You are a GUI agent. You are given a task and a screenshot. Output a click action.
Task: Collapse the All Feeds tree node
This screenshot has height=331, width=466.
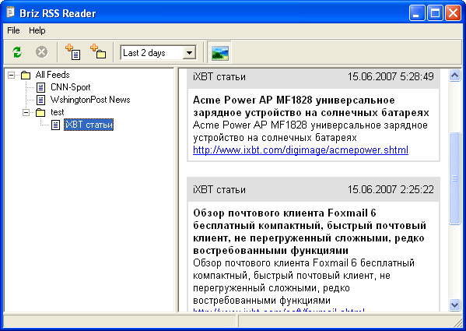click(x=12, y=75)
